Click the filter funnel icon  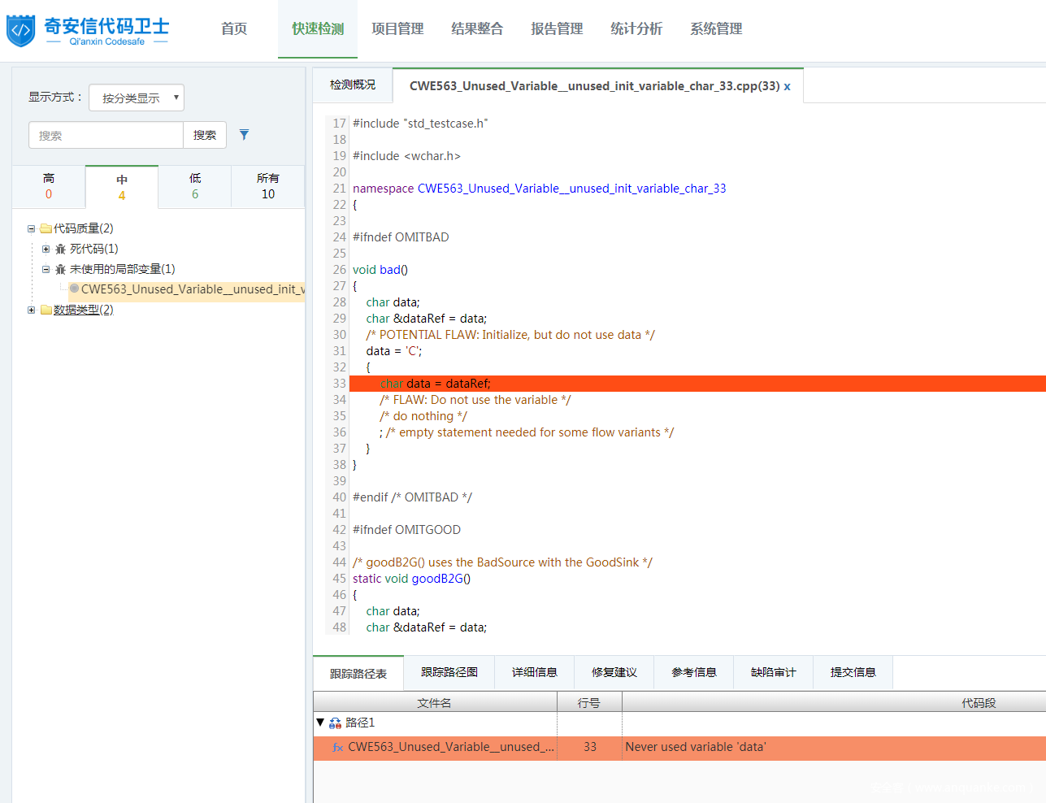(x=244, y=135)
